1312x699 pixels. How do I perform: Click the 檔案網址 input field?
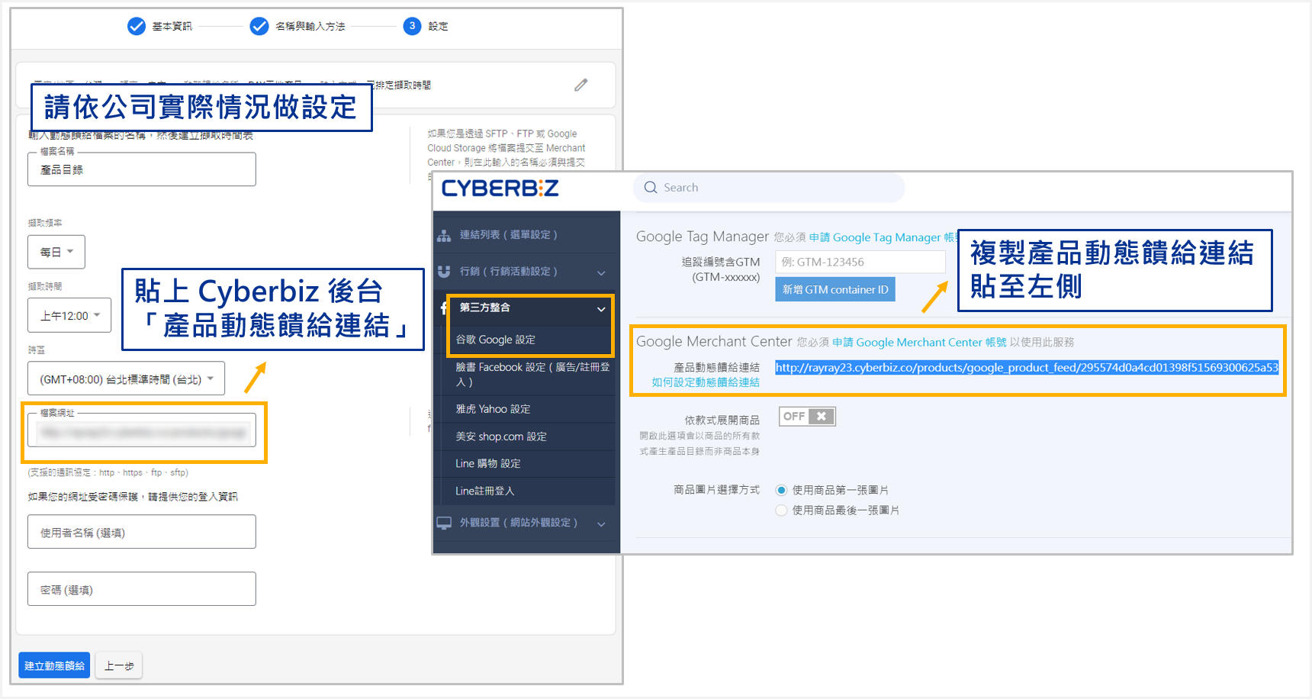(142, 432)
